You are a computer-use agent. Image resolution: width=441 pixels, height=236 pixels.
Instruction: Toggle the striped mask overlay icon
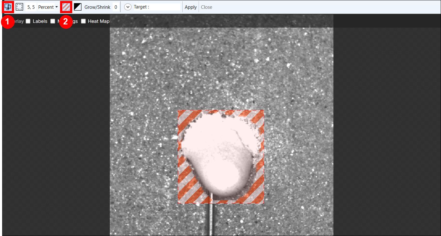pos(66,7)
